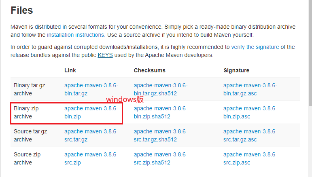Click the Source tar.gz archive row label
The image size is (312, 177).
click(30, 135)
